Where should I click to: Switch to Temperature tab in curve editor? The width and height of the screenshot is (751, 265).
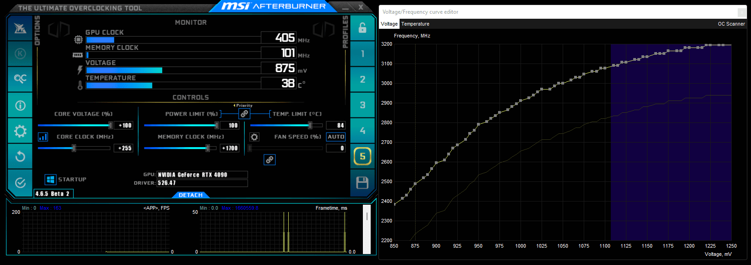[415, 24]
